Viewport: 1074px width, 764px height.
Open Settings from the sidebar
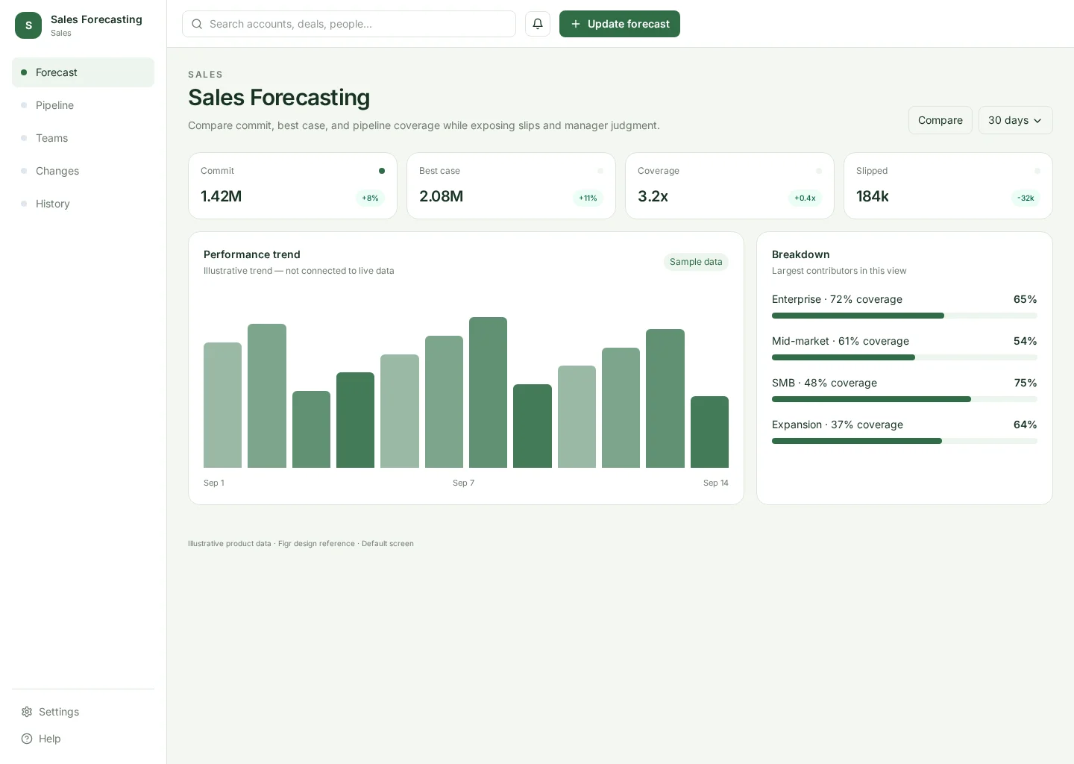coord(83,712)
